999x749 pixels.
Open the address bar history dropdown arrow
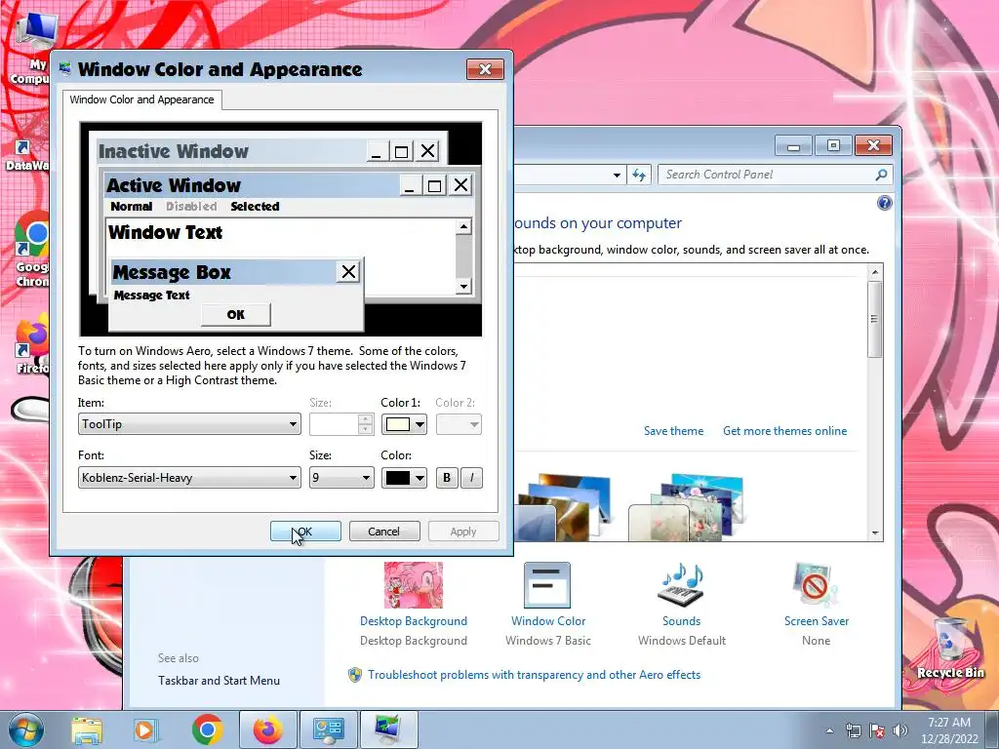[617, 175]
